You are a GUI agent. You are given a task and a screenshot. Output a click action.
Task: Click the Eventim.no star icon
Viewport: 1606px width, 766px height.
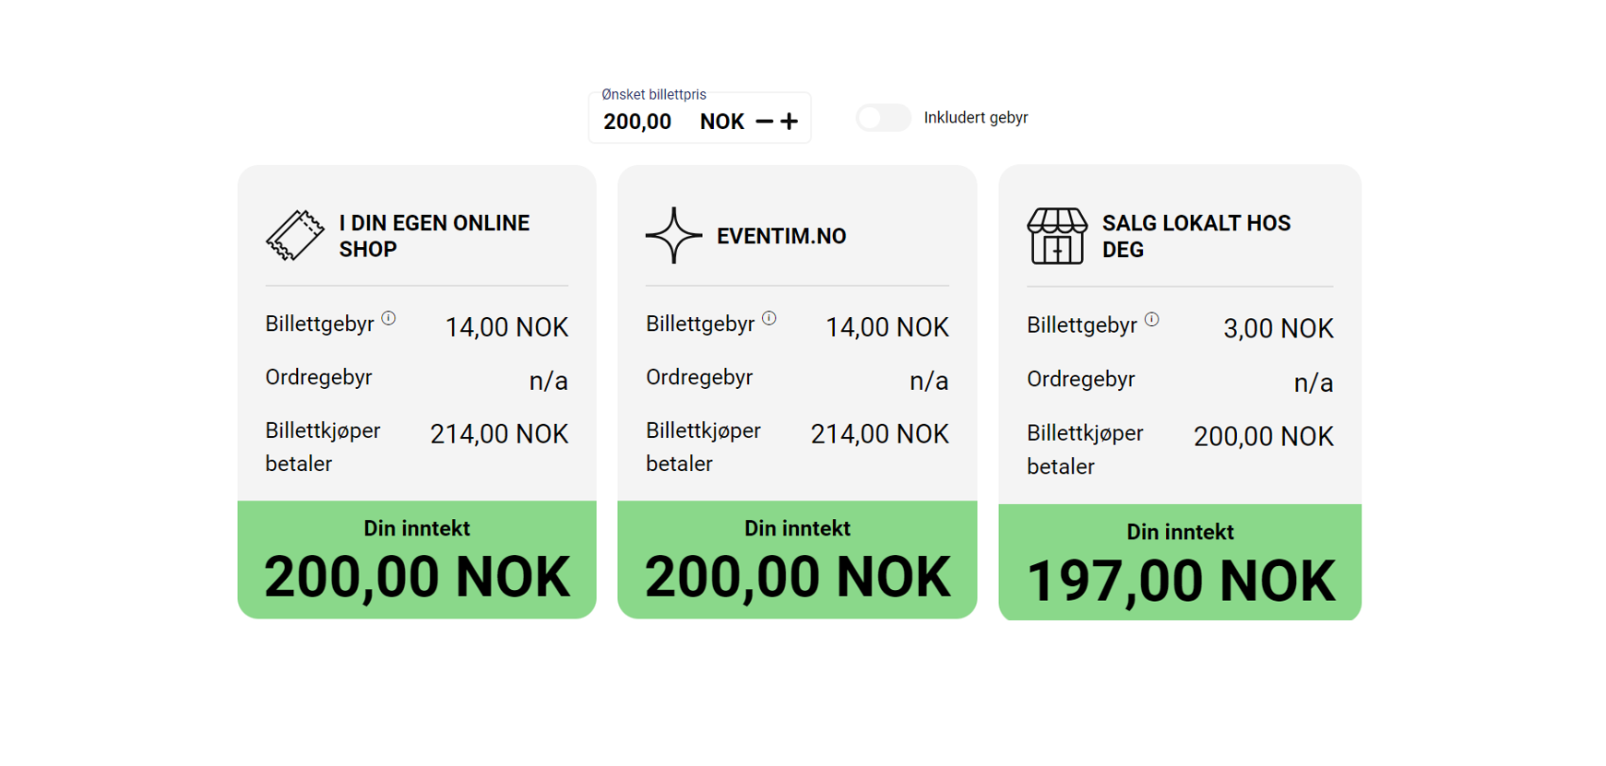click(673, 236)
